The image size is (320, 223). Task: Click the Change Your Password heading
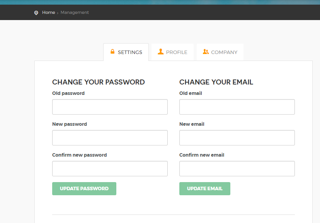click(99, 82)
